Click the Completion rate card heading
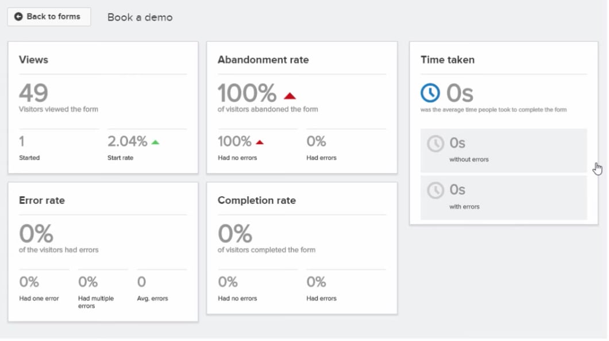 click(x=256, y=200)
